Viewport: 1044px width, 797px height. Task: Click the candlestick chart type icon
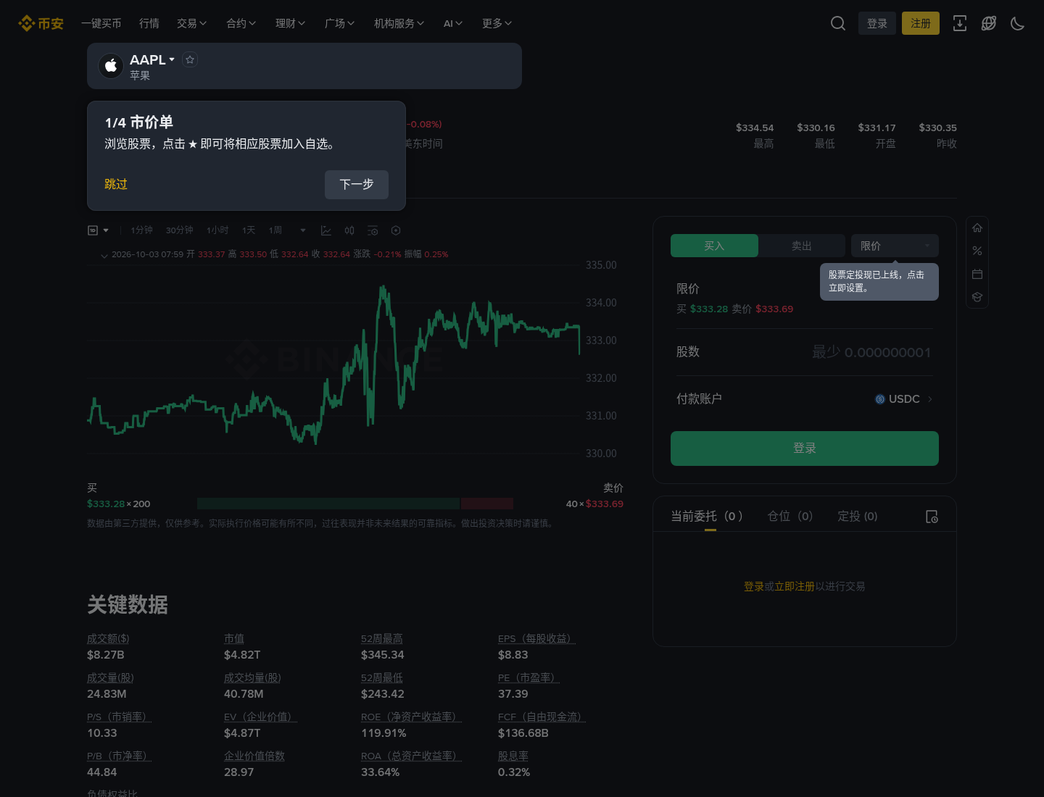[349, 230]
